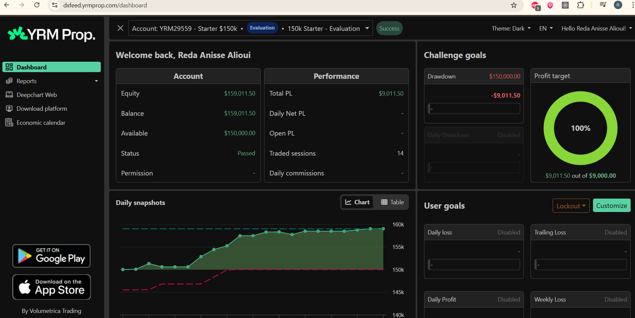Open the Download platform page
Viewport: 635px width, 318px height.
click(x=42, y=108)
